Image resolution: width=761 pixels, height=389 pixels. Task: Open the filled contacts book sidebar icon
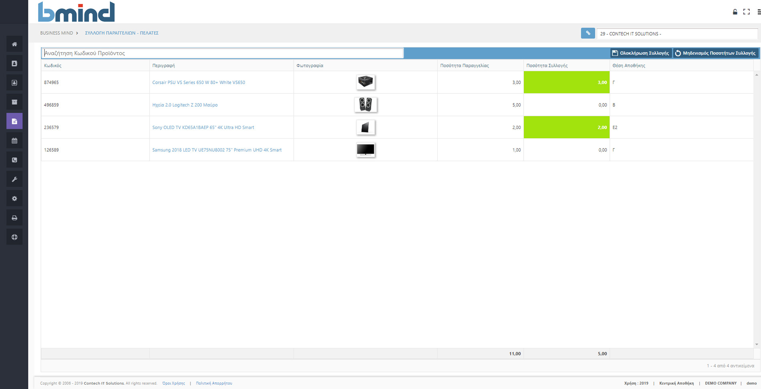point(14,64)
